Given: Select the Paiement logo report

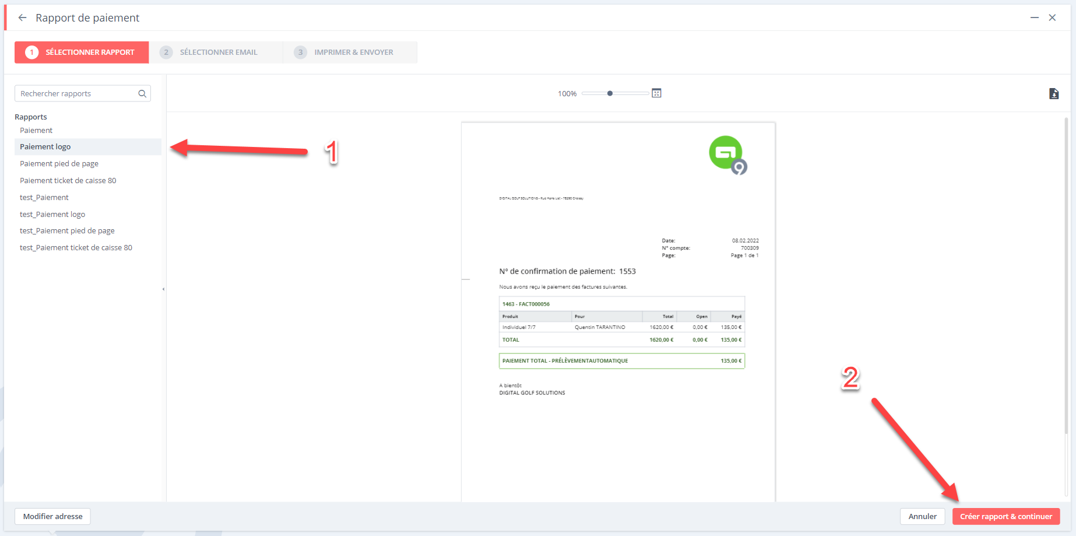Looking at the screenshot, I should [x=88, y=146].
